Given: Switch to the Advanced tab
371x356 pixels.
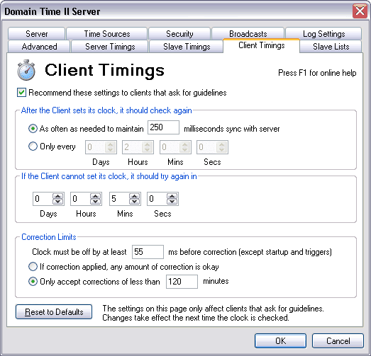Looking at the screenshot, I should (39, 47).
